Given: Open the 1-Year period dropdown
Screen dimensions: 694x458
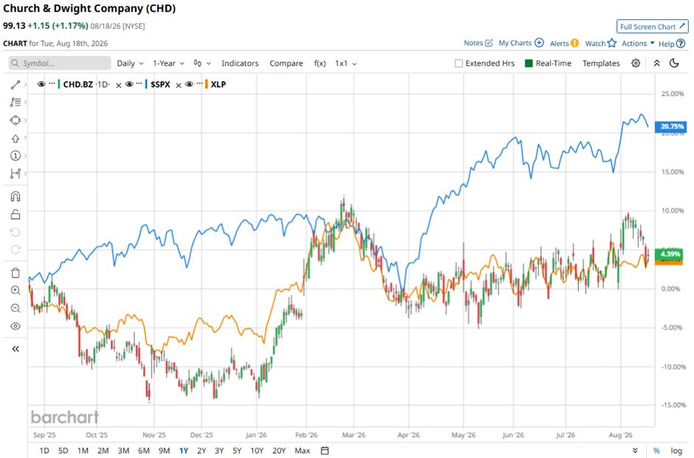Looking at the screenshot, I should pos(168,63).
